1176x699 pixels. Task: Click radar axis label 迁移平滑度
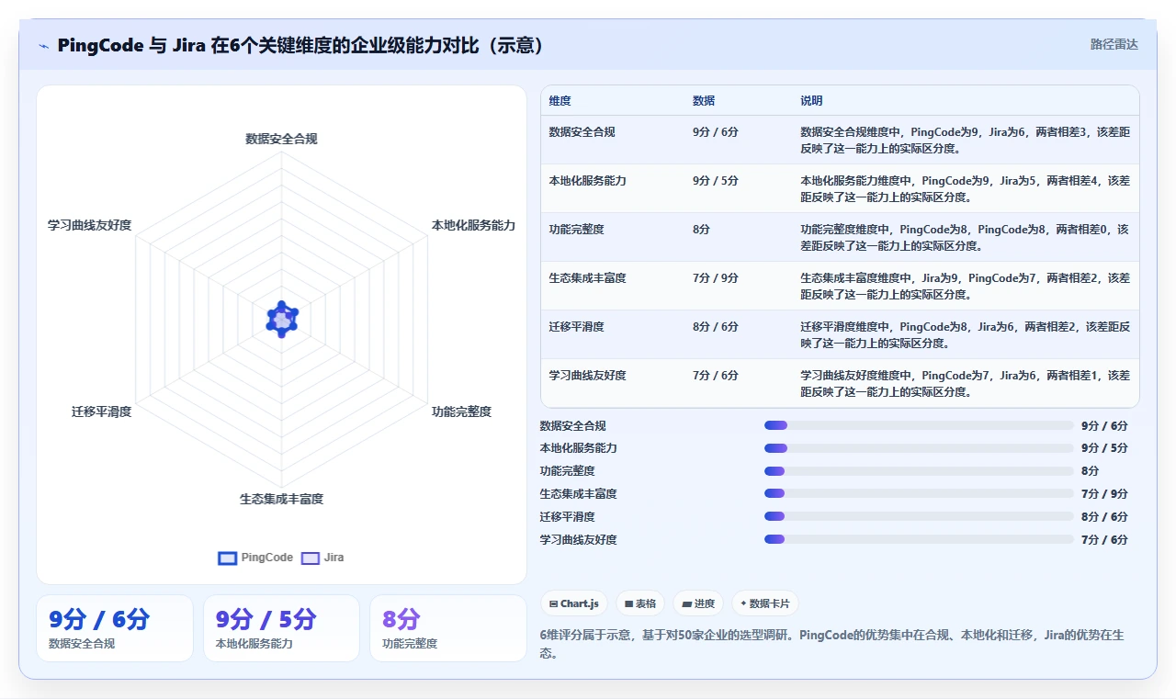pos(102,412)
